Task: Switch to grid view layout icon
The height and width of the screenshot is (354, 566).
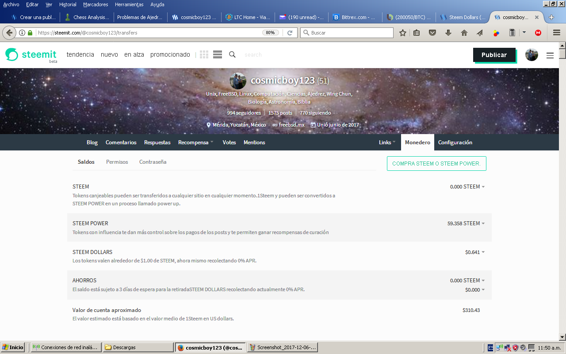Action: point(204,54)
